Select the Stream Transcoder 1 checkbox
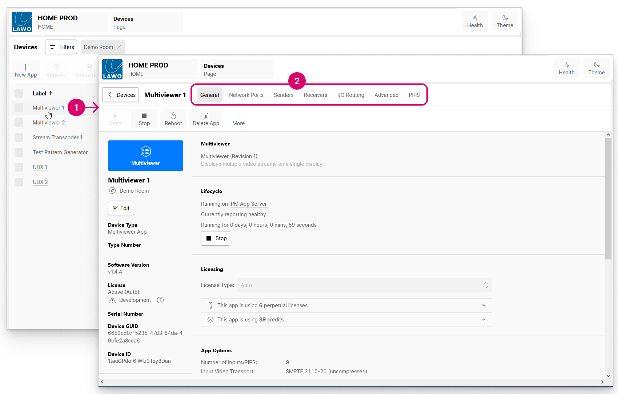This screenshot has height=394, width=618. (x=19, y=138)
